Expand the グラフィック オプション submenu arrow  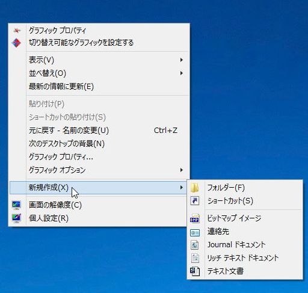point(182,170)
